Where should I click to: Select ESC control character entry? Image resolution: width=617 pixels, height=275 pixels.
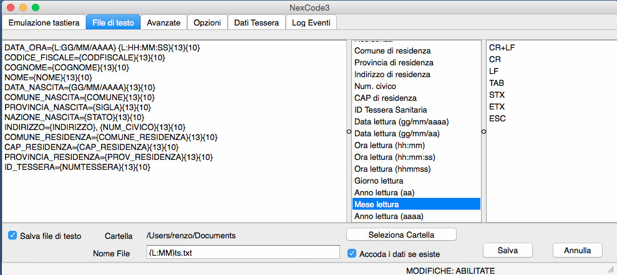coord(497,118)
